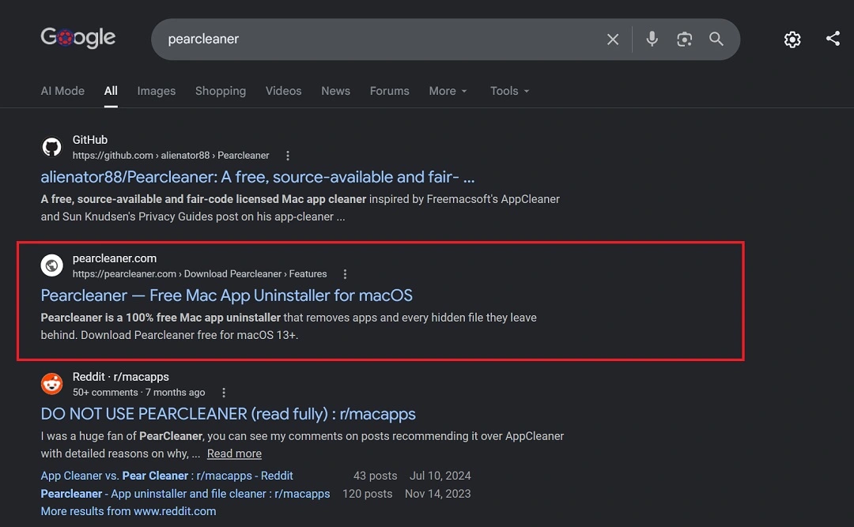854x527 pixels.
Task: Open settings gear icon
Action: [x=792, y=40]
